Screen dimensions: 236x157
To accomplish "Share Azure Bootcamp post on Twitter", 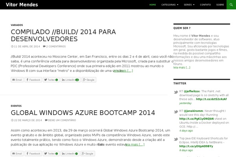I will click(x=51, y=153).
